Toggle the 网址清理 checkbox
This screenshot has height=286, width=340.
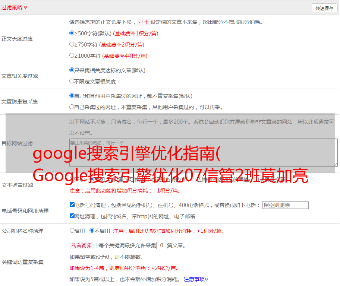(x=72, y=216)
